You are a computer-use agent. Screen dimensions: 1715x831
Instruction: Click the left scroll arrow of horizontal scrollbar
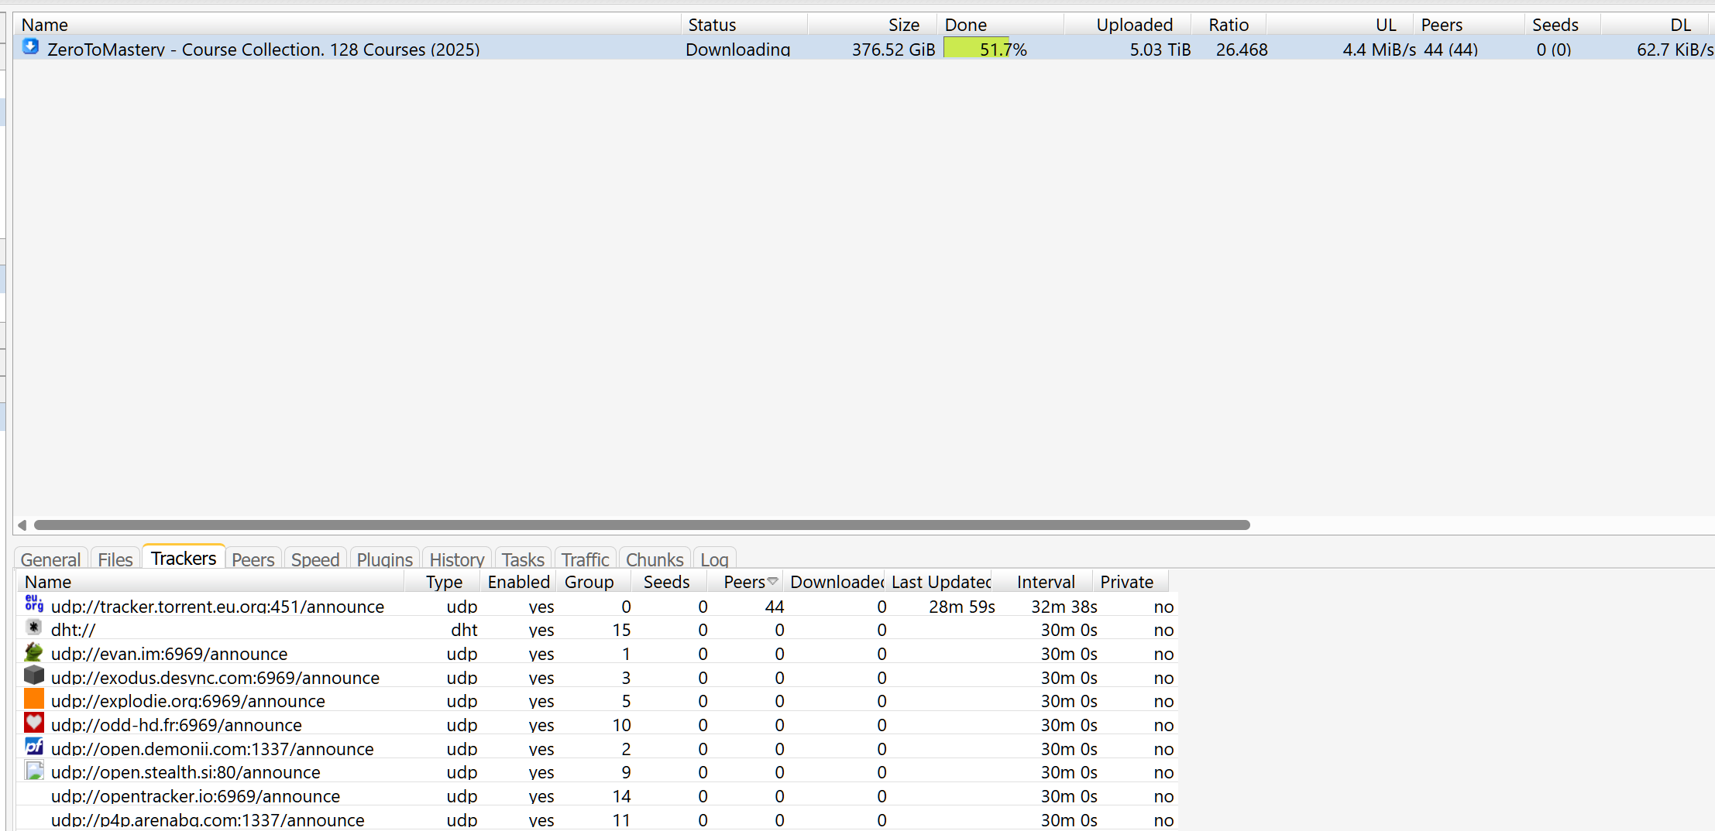coord(22,525)
